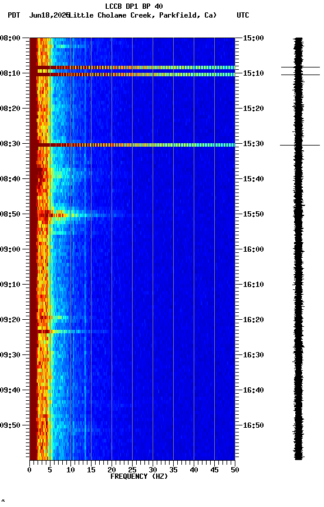Click the "16:00" UTC time label
This screenshot has width=324, height=507.
254,249
